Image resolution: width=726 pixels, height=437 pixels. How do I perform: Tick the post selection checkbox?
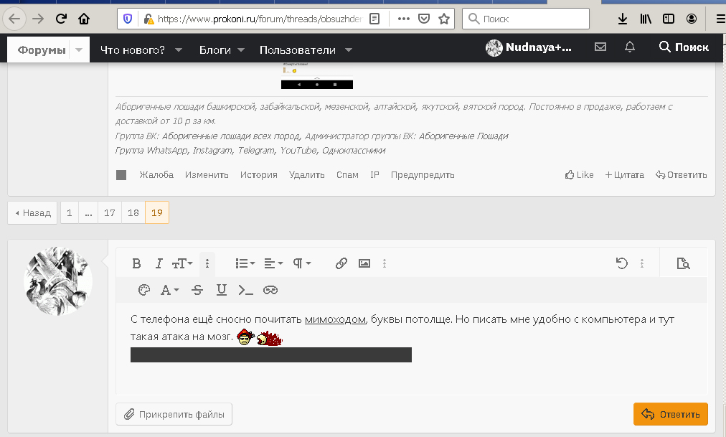click(x=121, y=174)
